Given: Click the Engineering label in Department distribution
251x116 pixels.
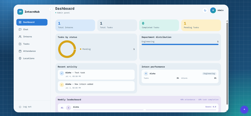Looking at the screenshot, I should 148,42.
